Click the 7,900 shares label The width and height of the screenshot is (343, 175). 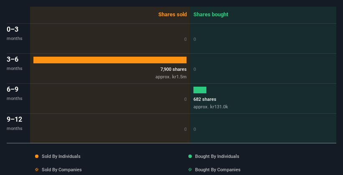[x=173, y=69]
